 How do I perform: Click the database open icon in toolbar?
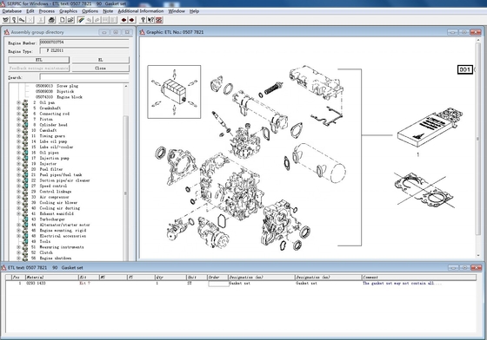point(6,20)
